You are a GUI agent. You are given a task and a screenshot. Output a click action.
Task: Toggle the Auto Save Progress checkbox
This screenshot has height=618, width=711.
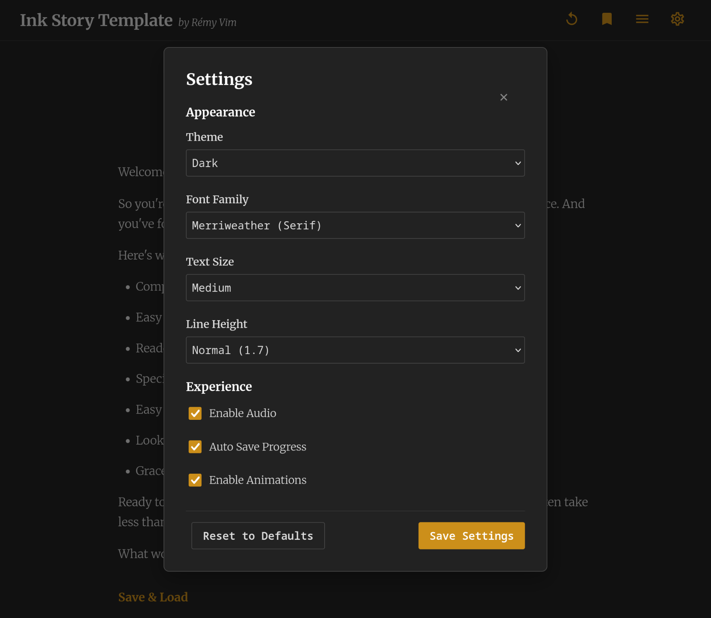(195, 447)
